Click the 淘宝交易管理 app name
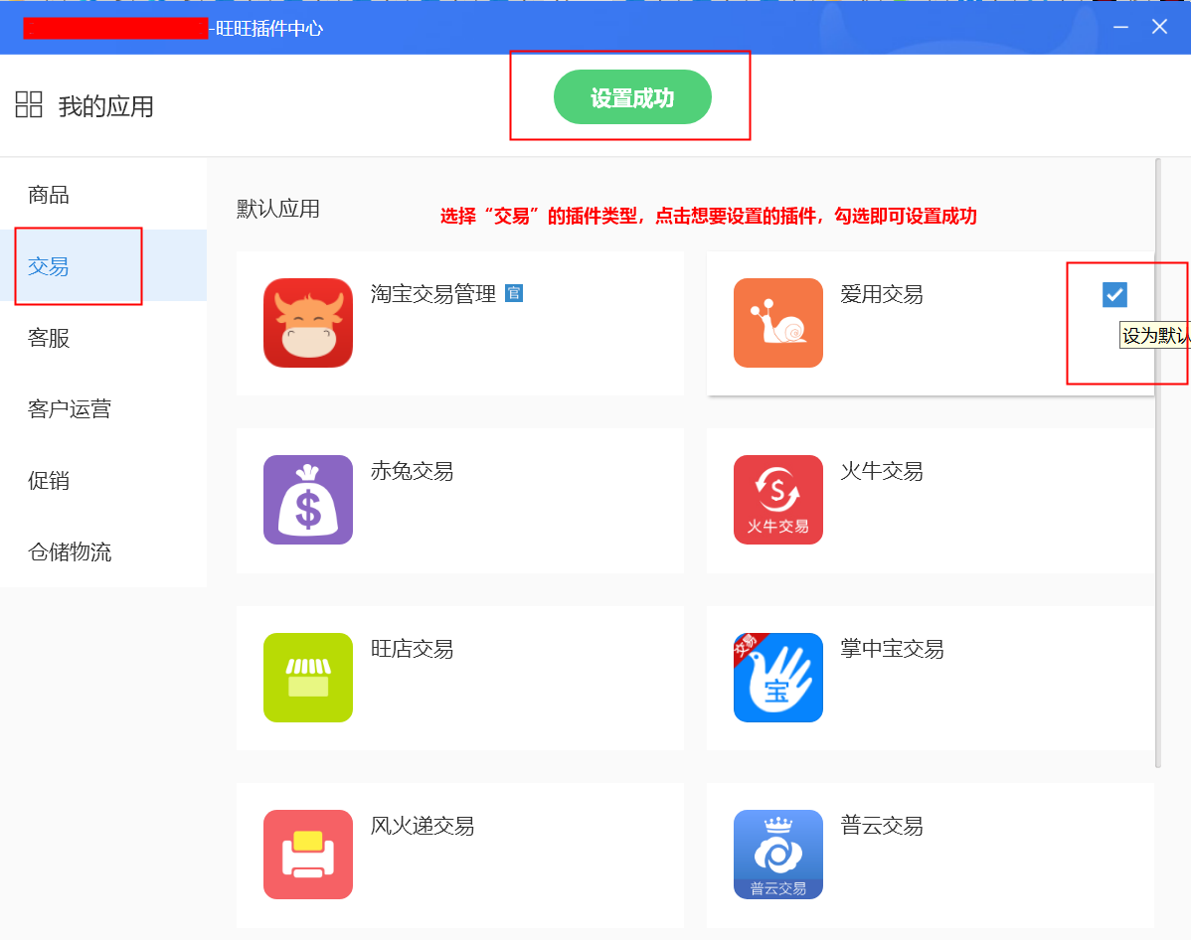The image size is (1191, 940). 432,294
